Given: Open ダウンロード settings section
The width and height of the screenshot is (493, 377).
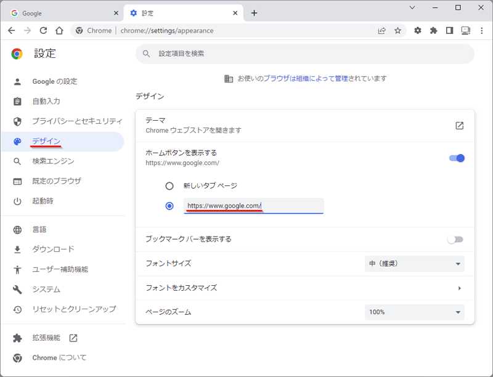Looking at the screenshot, I should tap(53, 249).
